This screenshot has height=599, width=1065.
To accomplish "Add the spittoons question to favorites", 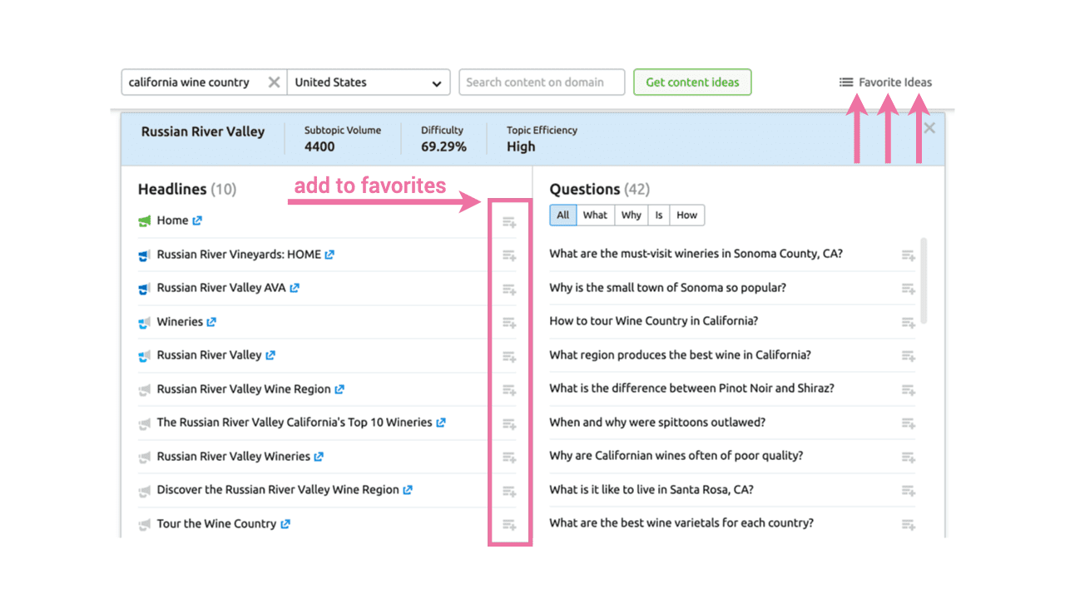I will click(908, 422).
